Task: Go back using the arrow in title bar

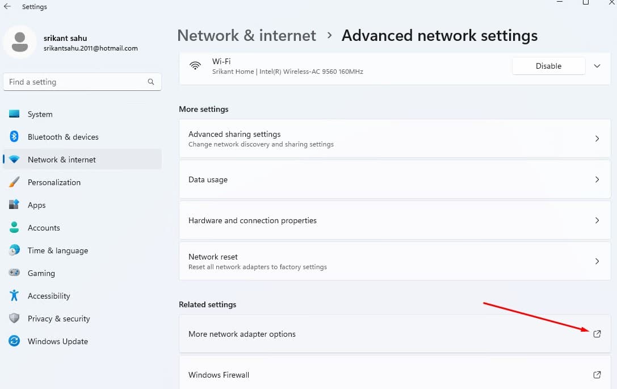Action: pos(7,6)
